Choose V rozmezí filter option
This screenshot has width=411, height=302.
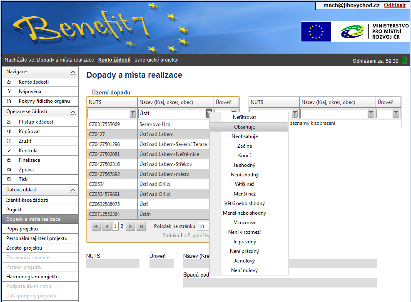[x=244, y=223]
